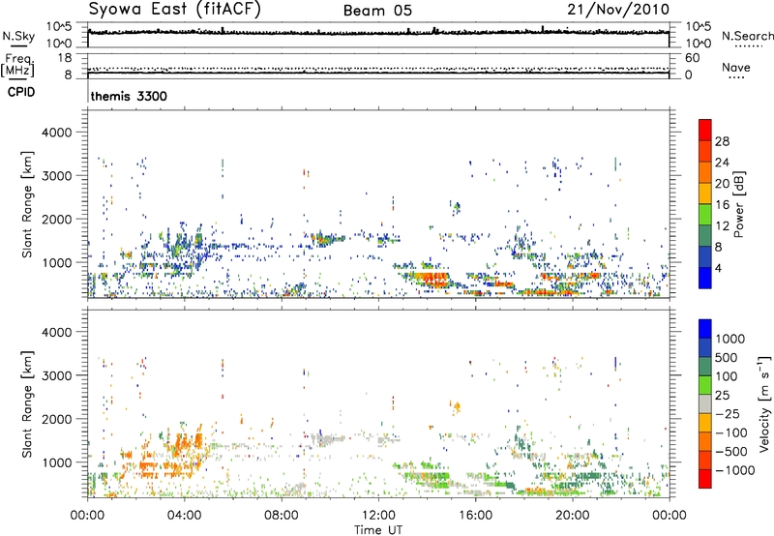Pick the blue Power segment between 4 and 8
Screen dimensions: 774x536
tap(705, 256)
